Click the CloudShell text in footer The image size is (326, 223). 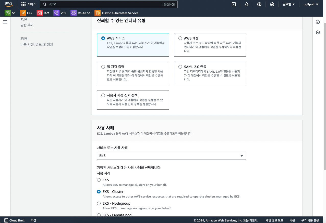pyautogui.click(x=17, y=220)
